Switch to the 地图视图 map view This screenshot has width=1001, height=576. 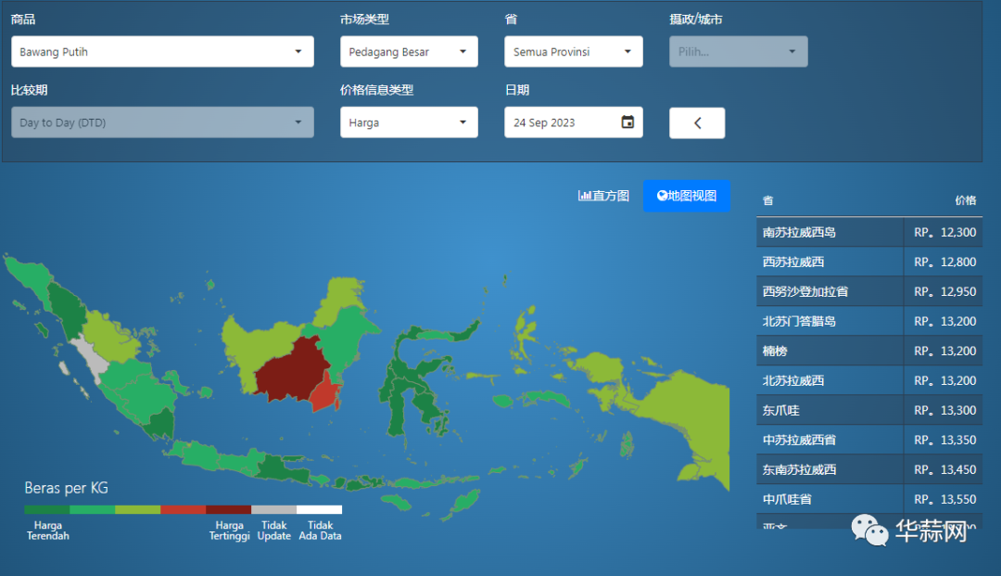click(686, 196)
